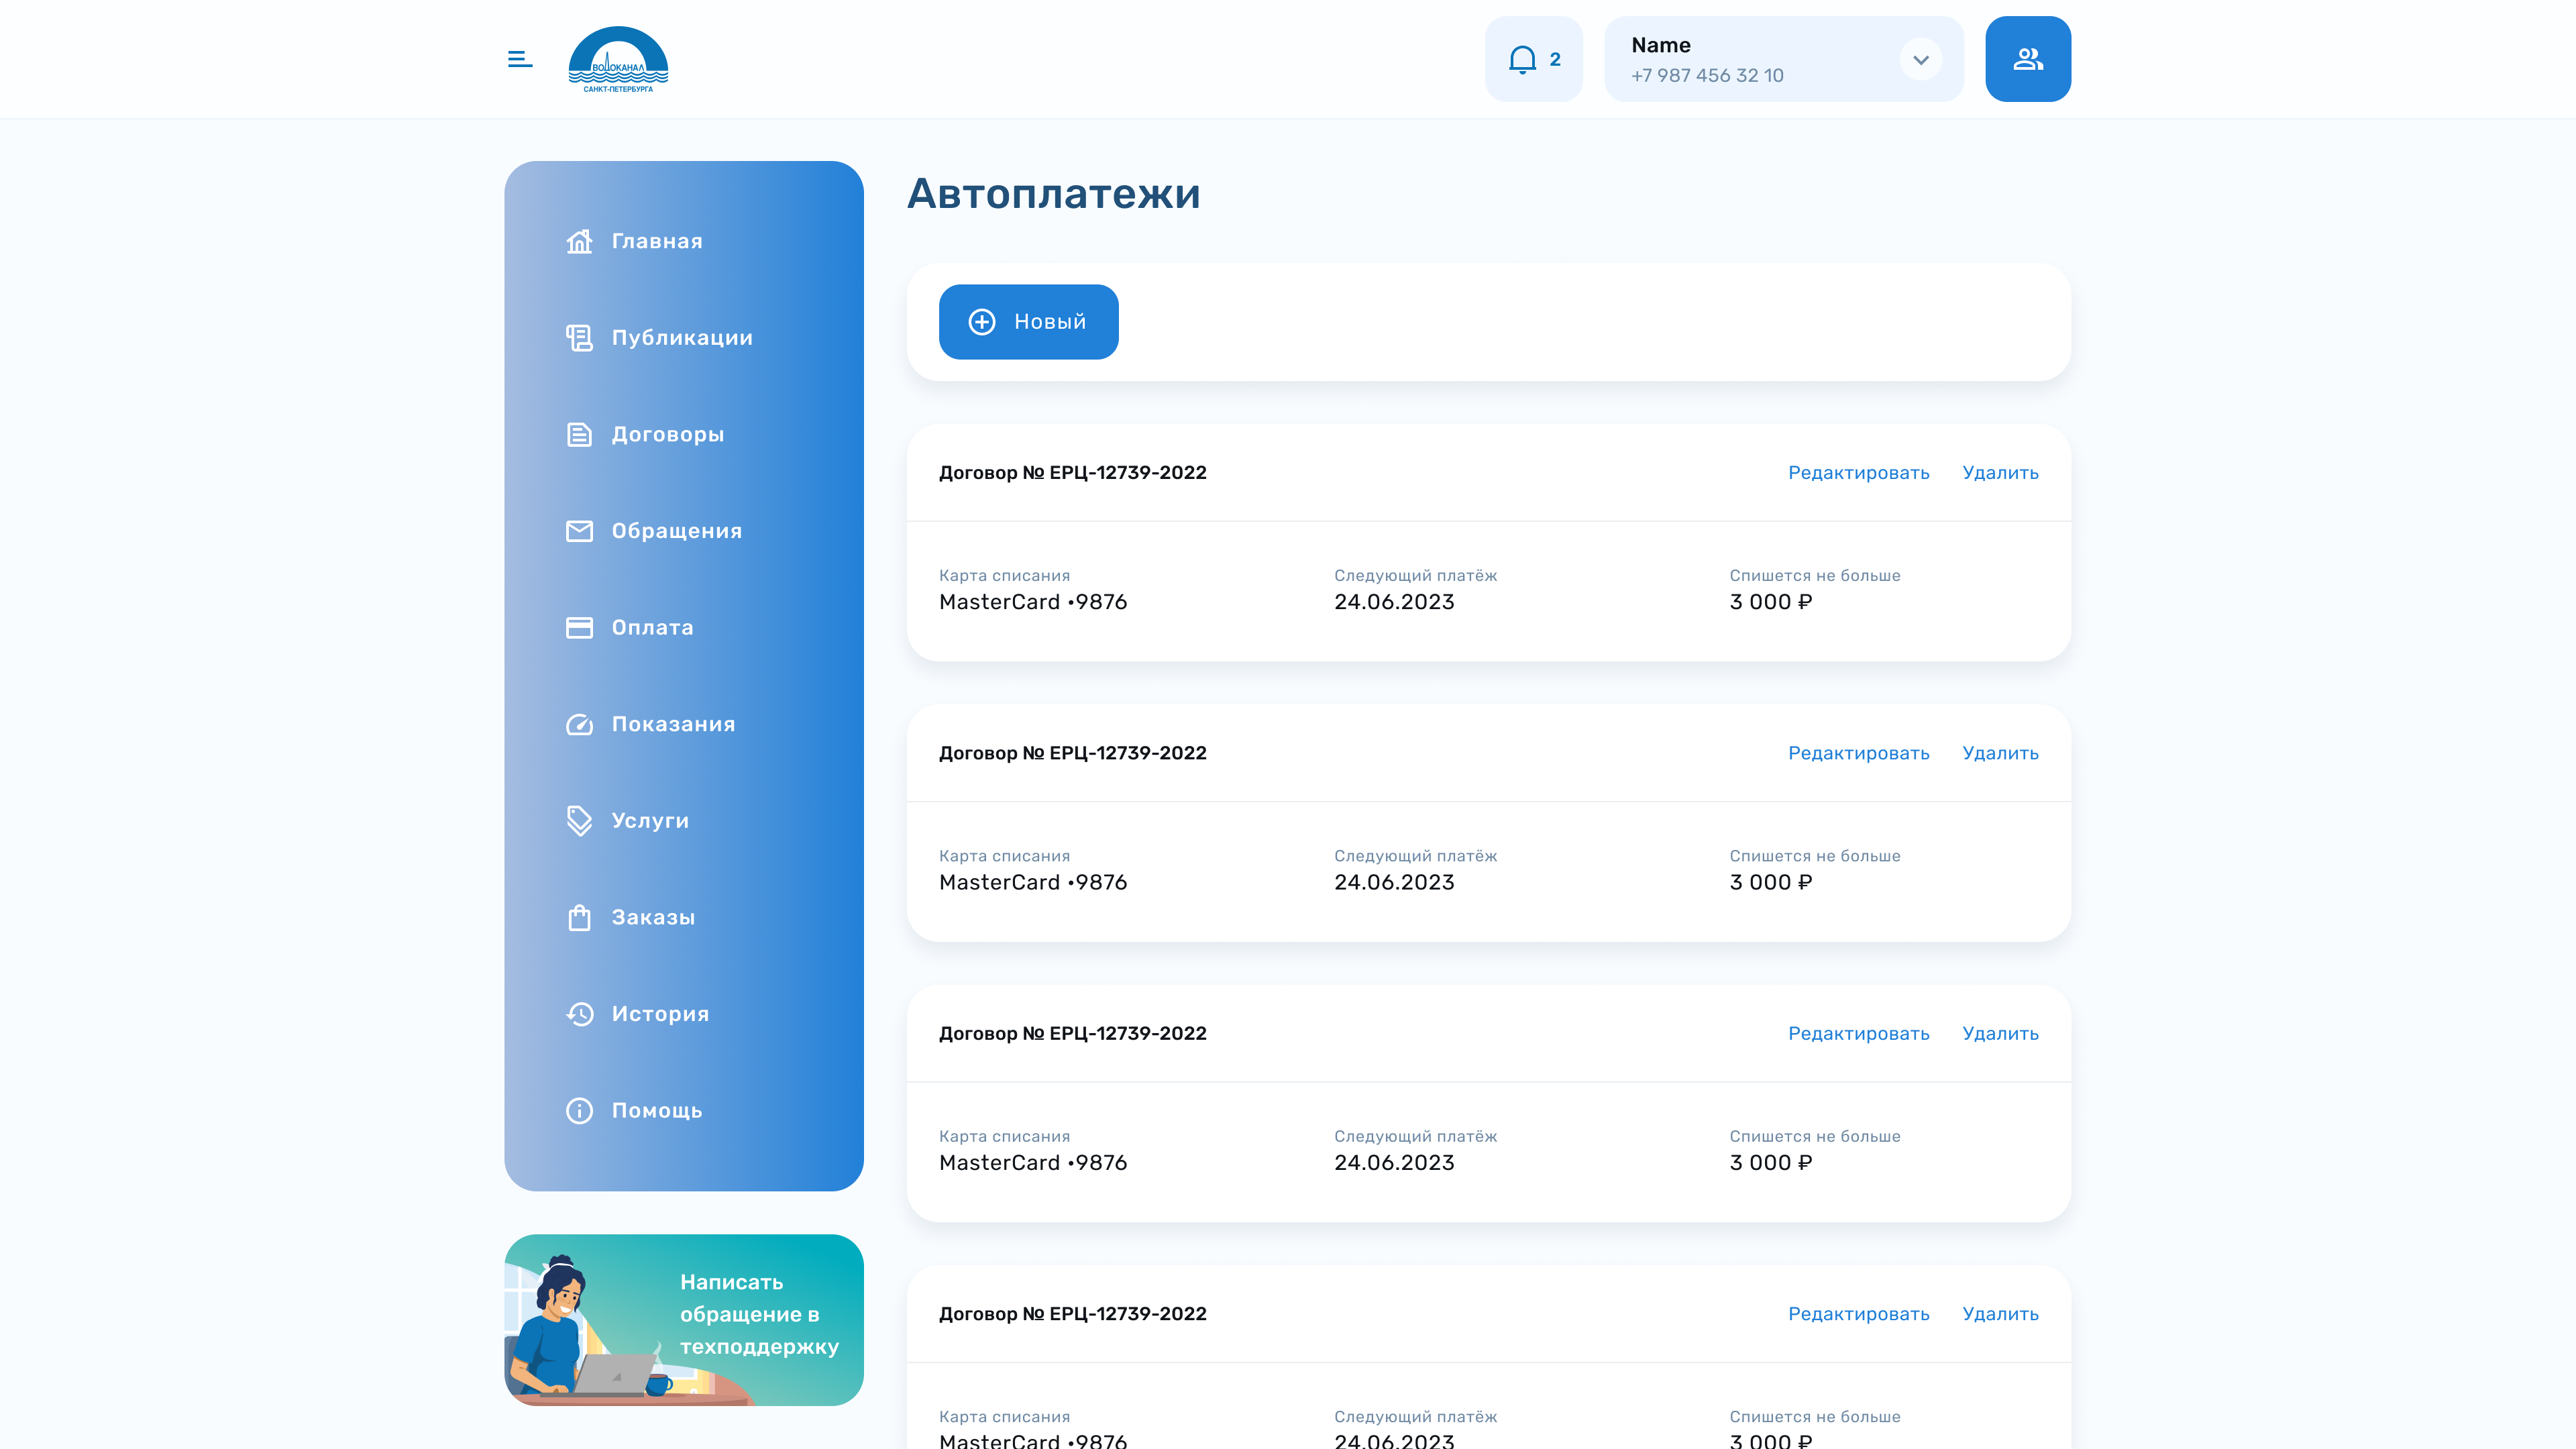Open Публикации section

[682, 338]
